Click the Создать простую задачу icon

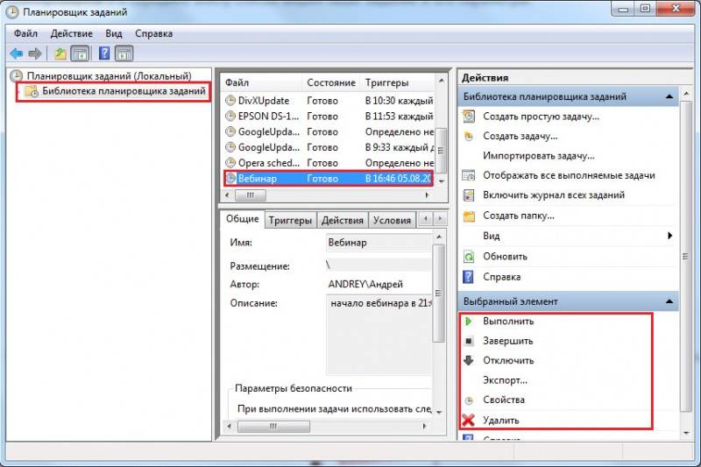tap(469, 117)
